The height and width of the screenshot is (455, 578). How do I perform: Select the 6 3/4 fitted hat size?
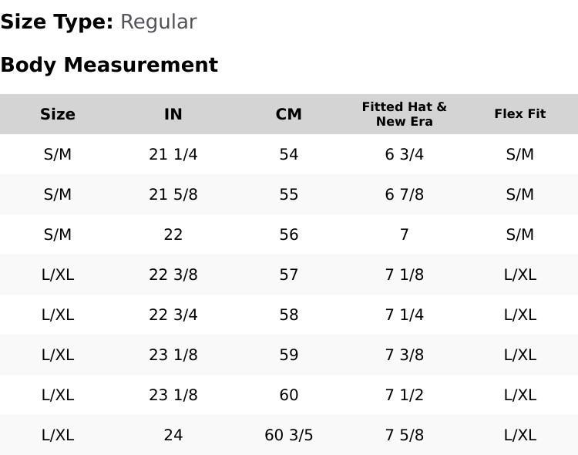[x=405, y=154]
